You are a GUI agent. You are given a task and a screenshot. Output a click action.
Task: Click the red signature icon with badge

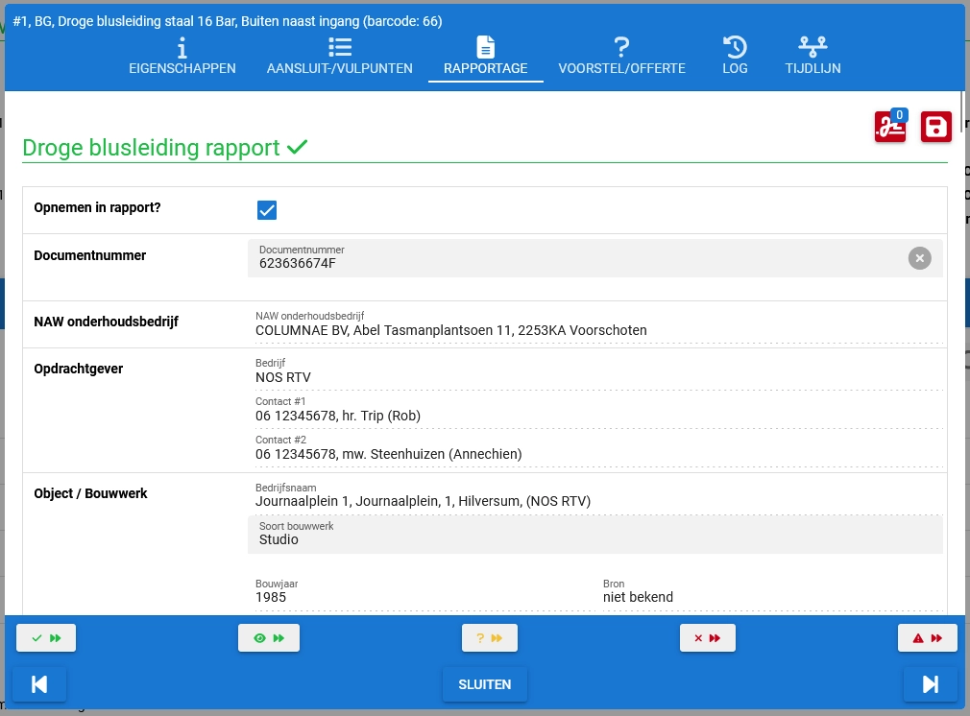point(889,128)
